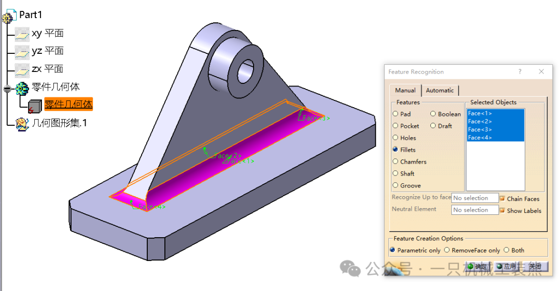Click the 零件几何体 PartBody gear icon
Viewport: 560px width, 291px height.
22,88
